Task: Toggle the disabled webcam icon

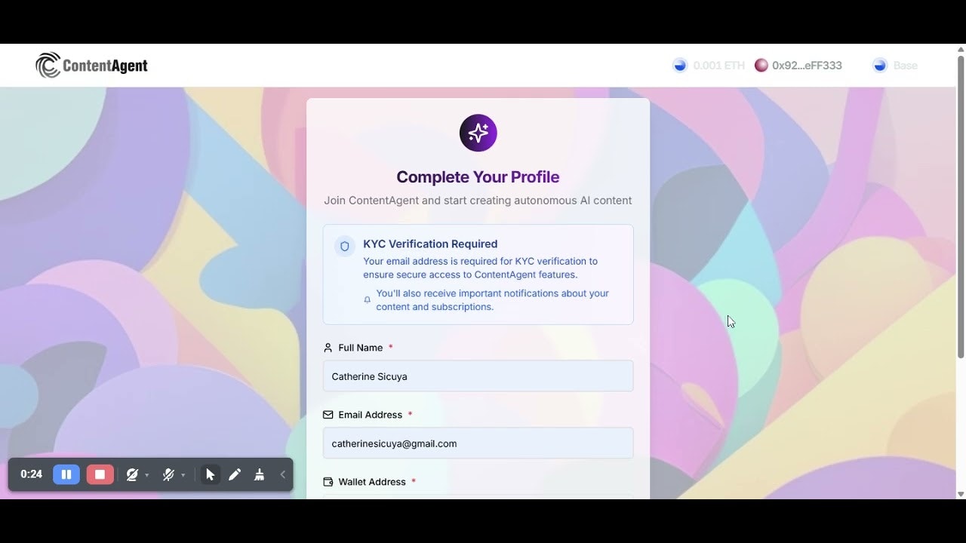Action: [132, 474]
